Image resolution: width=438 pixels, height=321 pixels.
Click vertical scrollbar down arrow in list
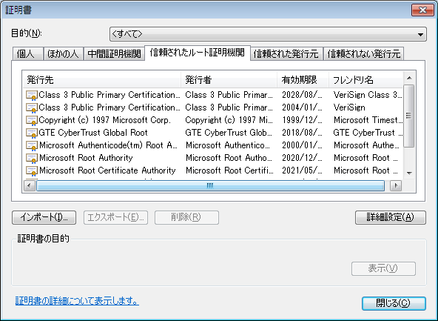point(409,173)
